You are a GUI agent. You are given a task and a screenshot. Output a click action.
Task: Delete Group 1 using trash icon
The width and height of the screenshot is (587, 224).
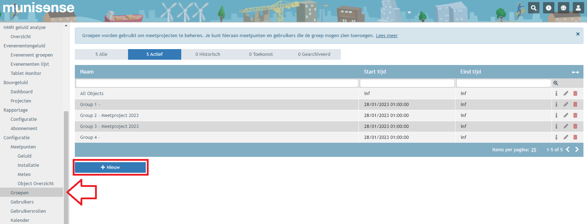[x=575, y=105]
